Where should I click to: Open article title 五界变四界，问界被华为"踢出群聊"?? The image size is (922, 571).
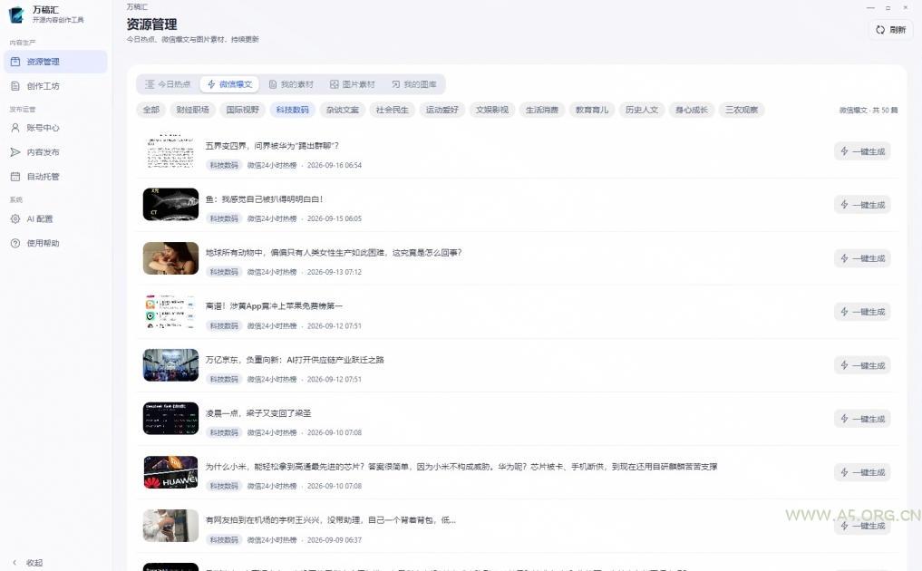pos(272,146)
